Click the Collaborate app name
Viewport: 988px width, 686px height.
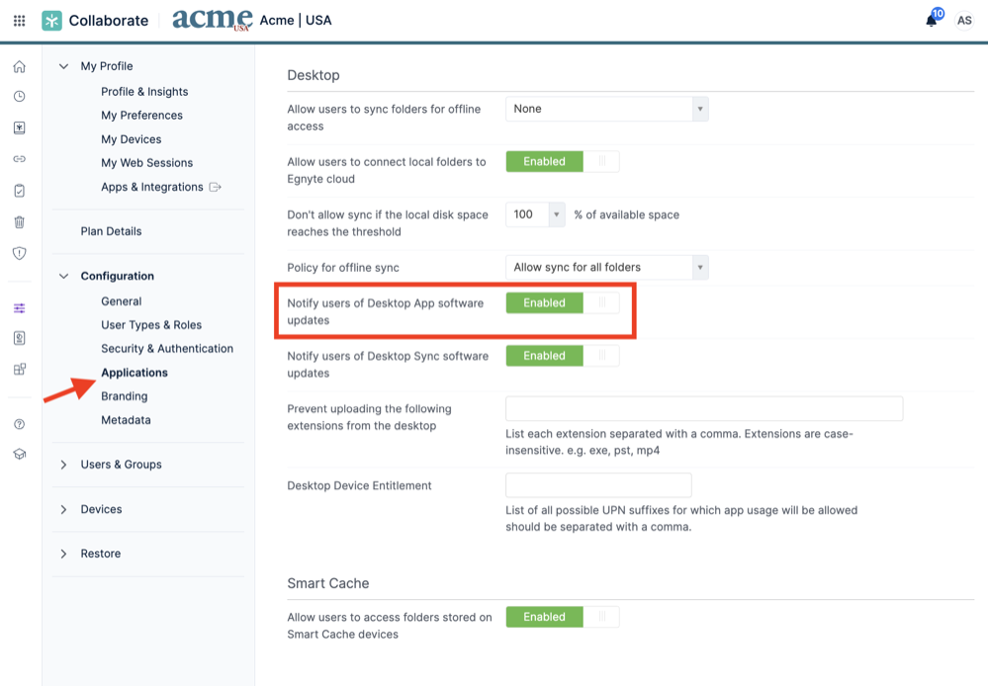(109, 21)
